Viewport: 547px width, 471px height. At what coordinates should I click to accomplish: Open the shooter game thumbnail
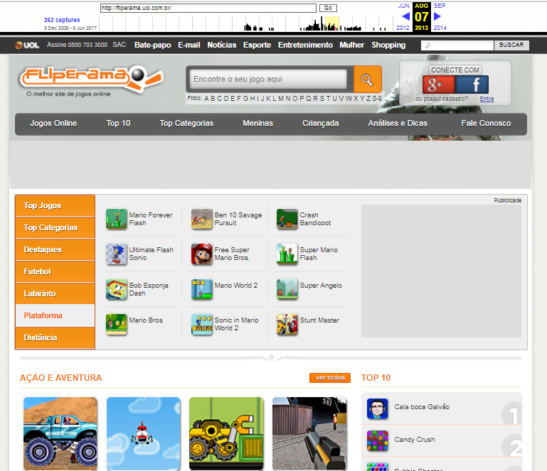[x=309, y=434]
